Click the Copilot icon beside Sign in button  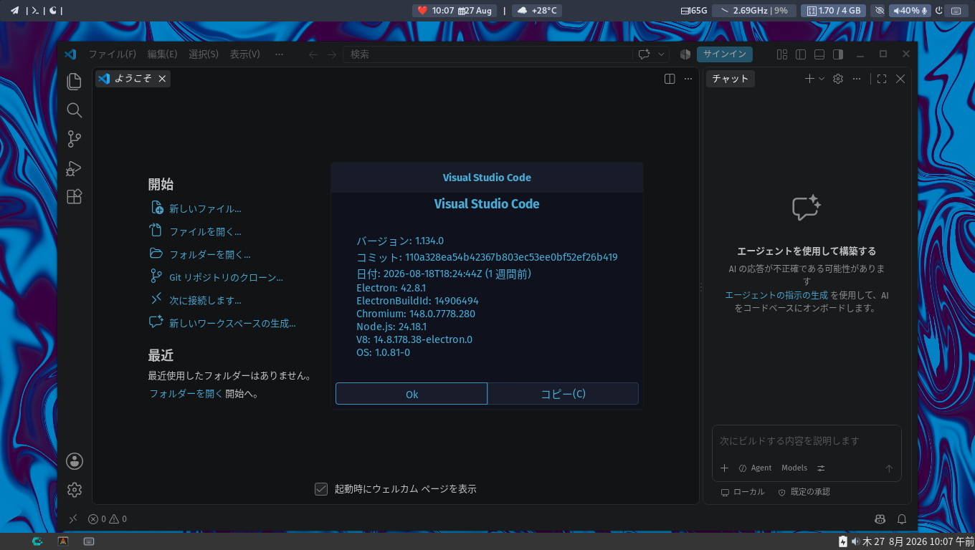coord(685,54)
